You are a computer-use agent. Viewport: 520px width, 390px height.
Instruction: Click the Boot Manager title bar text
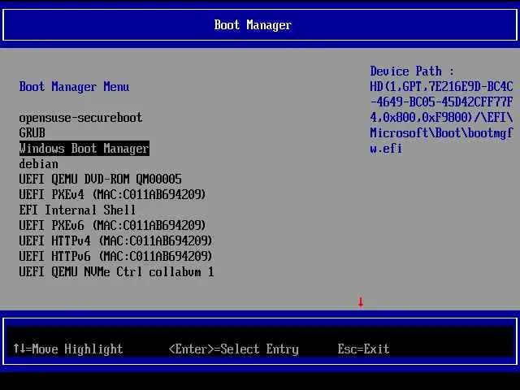(253, 25)
